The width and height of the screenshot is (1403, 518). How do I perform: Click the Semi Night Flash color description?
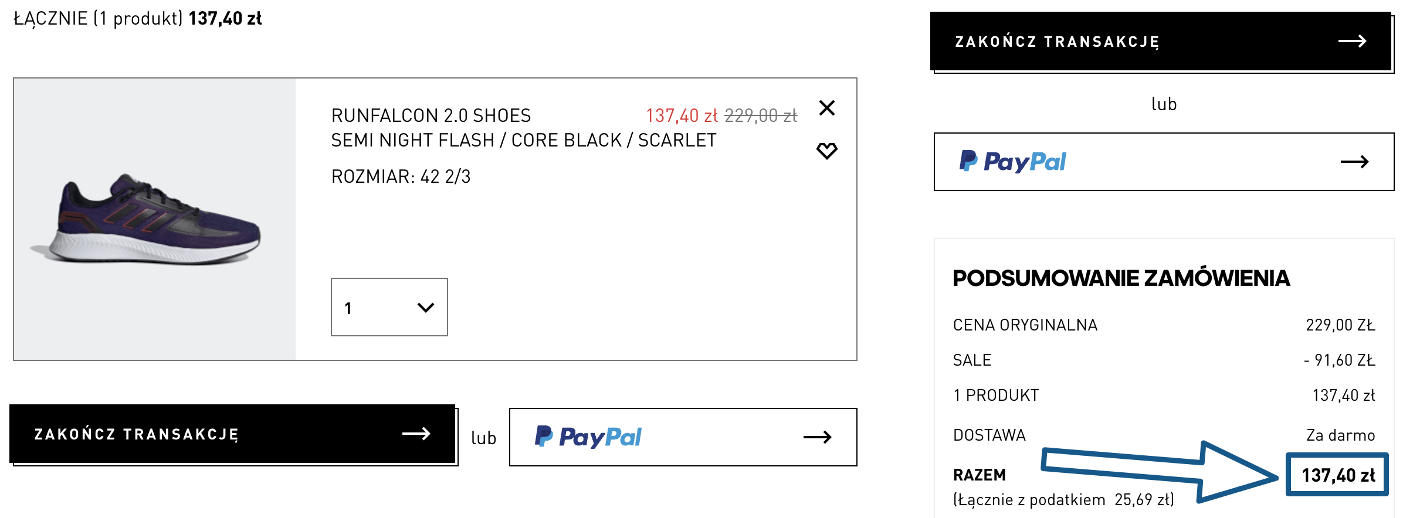[523, 141]
